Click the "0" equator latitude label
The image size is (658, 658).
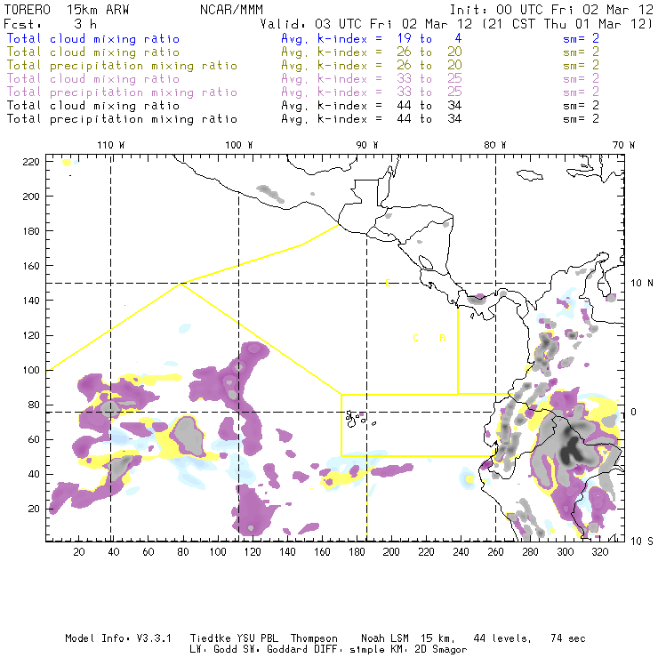pos(634,412)
